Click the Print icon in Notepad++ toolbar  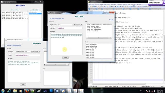coord(102,6)
